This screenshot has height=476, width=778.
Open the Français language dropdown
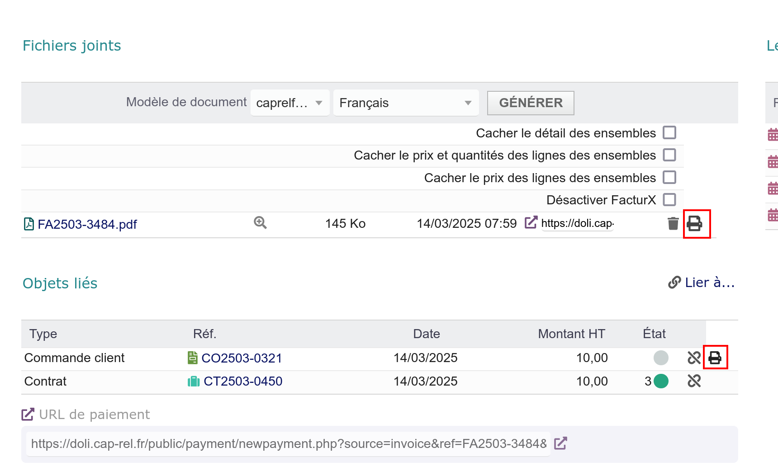tap(406, 103)
